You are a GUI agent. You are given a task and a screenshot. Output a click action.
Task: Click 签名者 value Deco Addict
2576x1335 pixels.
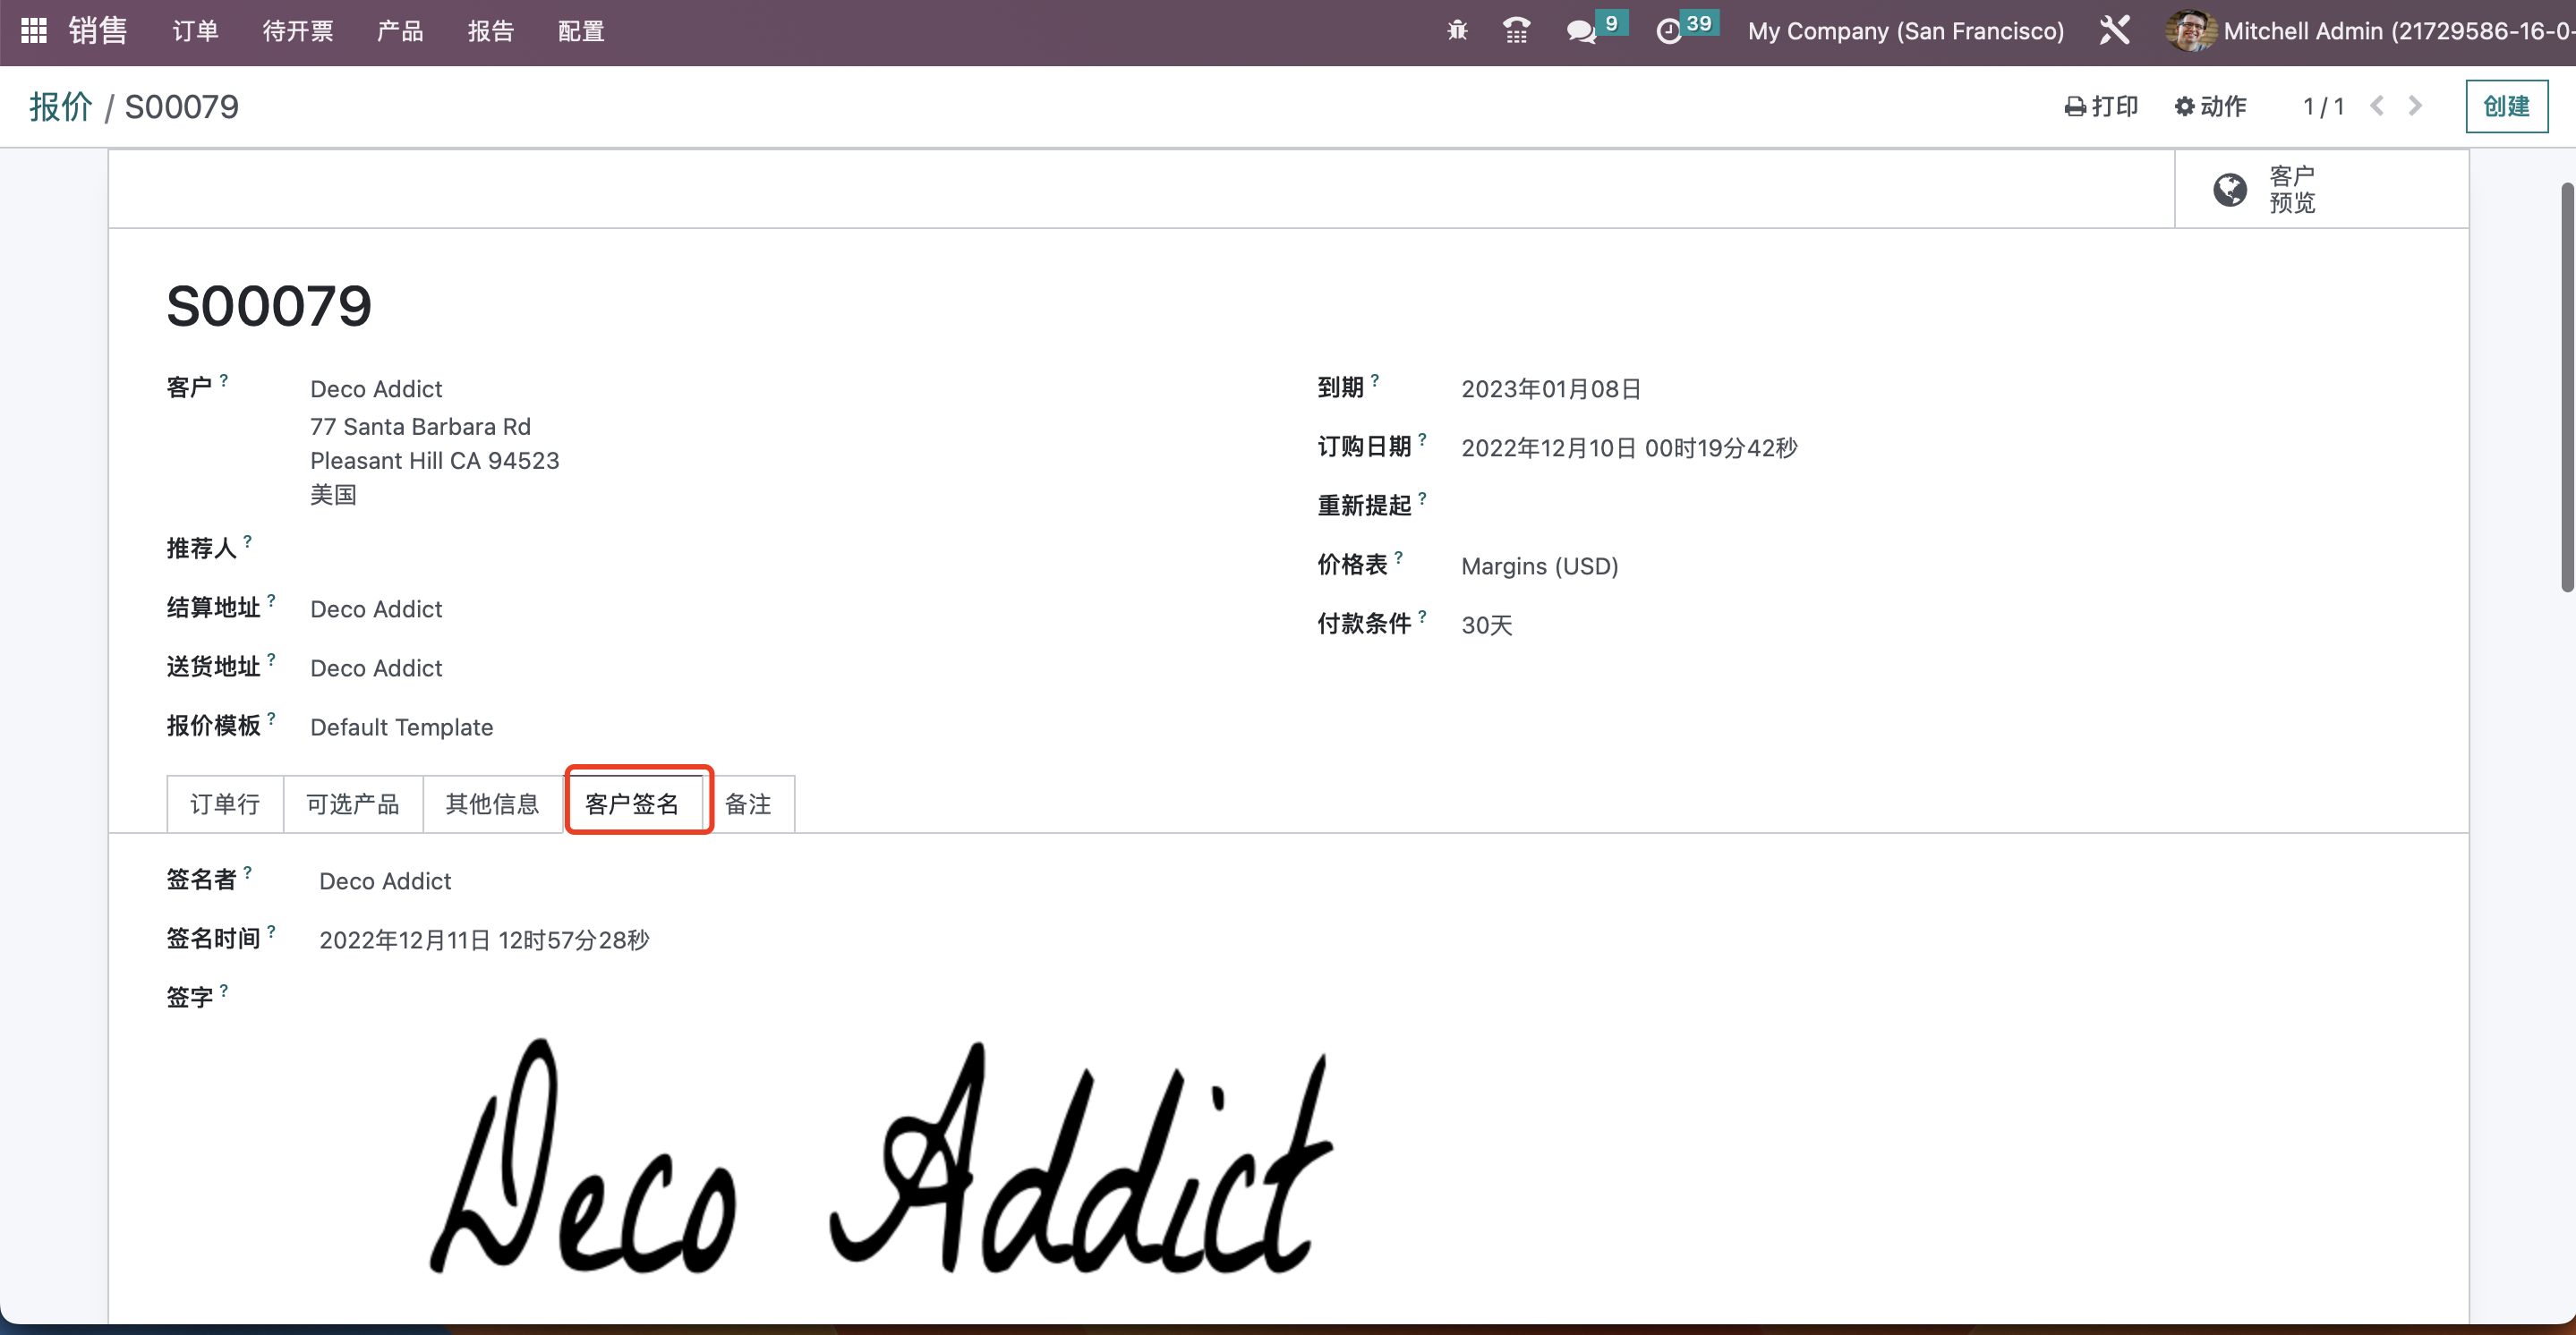[385, 881]
